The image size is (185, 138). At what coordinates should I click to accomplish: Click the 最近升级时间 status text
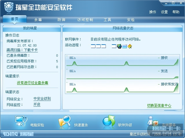[x=156, y=134]
